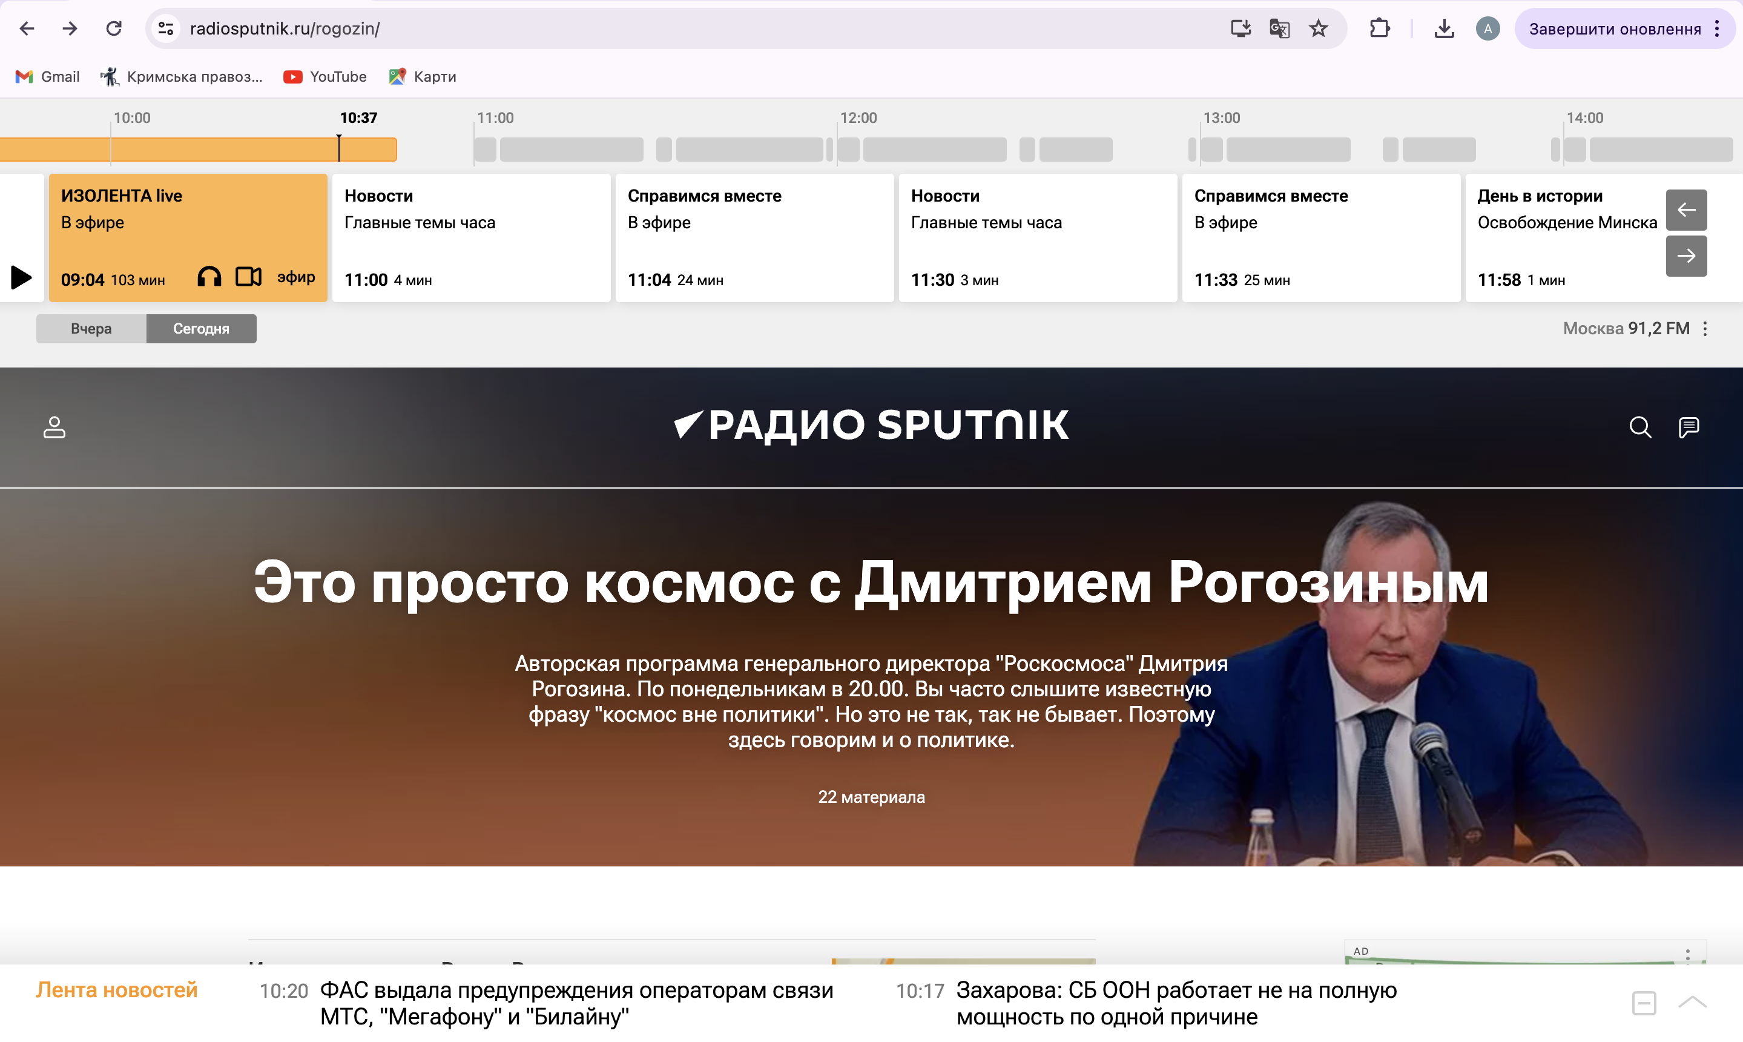Open Лента новостей news feed
Viewport: 1743px width, 1042px height.
point(116,990)
